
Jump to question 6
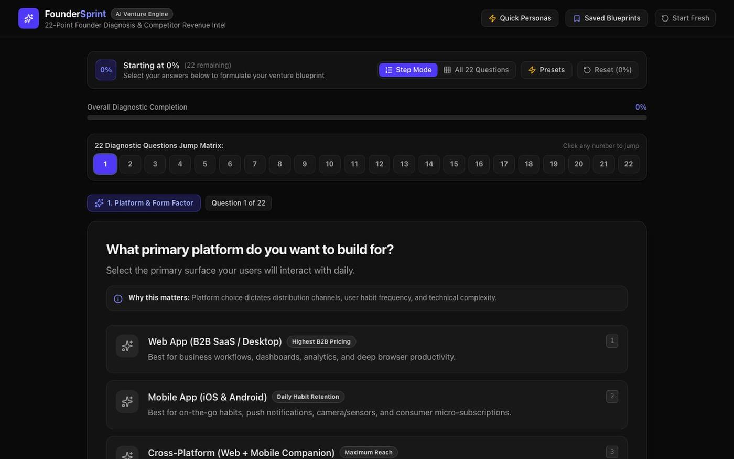(x=230, y=164)
